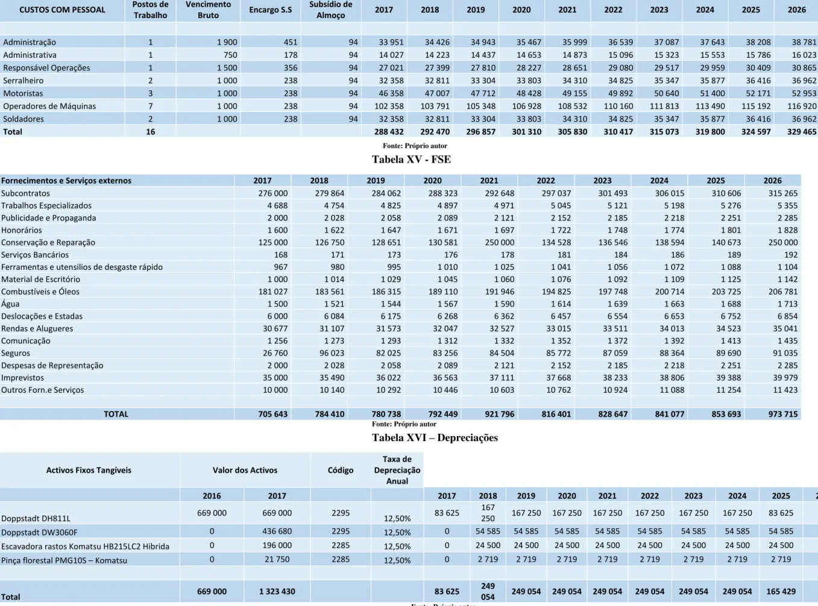Select the Doppstadt DW3060F row label
This screenshot has height=606, width=818.
(39, 532)
